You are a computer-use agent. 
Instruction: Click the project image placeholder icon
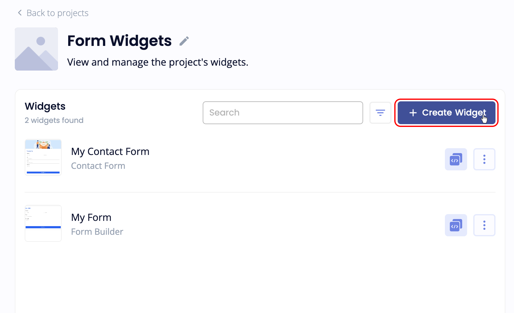point(36,49)
